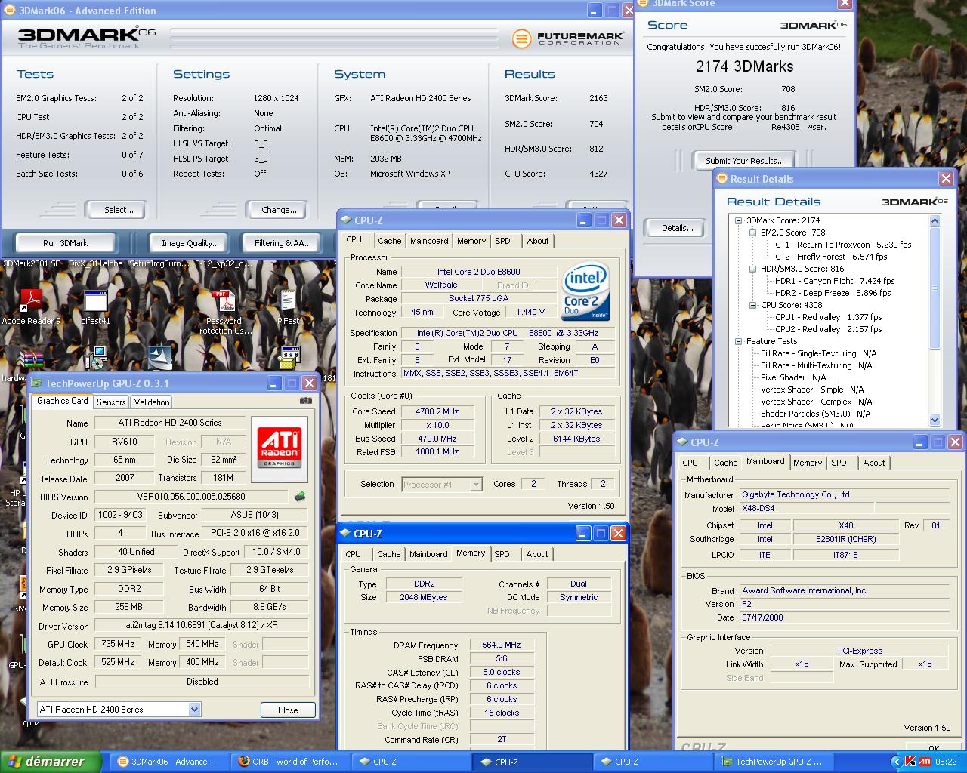This screenshot has width=967, height=773.
Task: Click the Result Details scroll down arrow
Action: pos(935,420)
